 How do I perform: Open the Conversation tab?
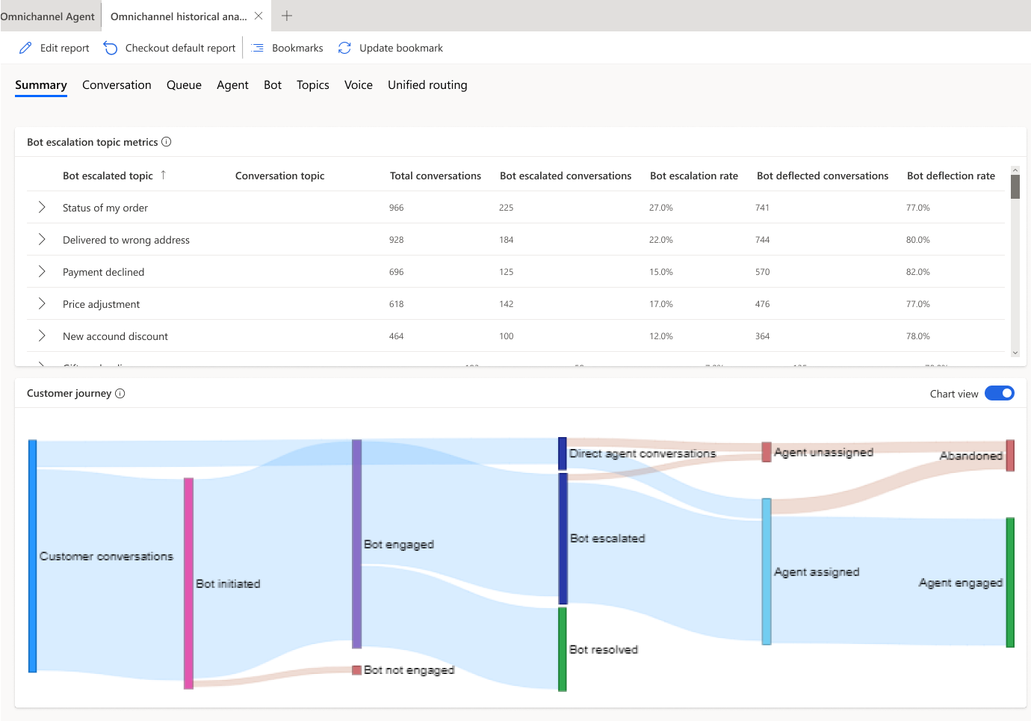117,85
